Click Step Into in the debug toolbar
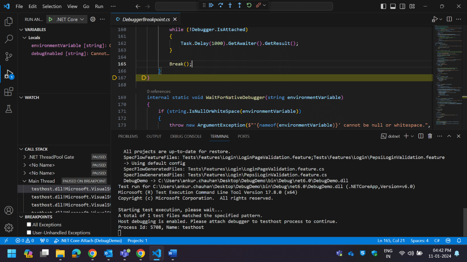Image resolution: width=467 pixels, height=262 pixels. click(x=230, y=5)
